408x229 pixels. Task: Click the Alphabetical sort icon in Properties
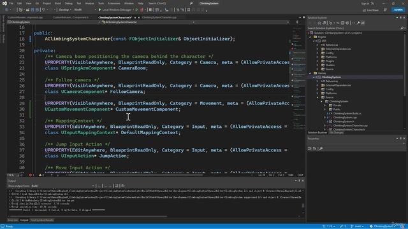point(314,148)
